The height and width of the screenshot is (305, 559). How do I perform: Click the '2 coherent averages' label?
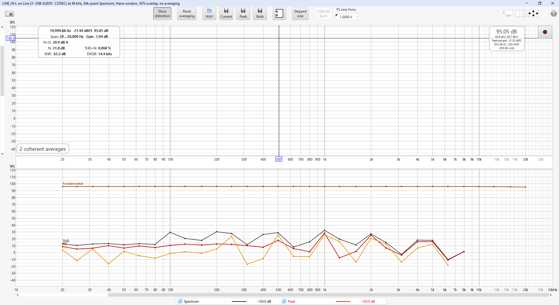[x=43, y=149]
